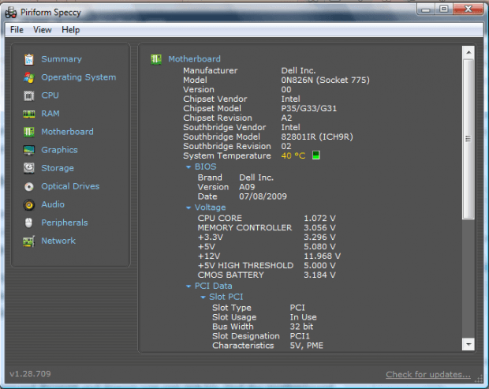
Task: Click the scrollbar up arrow
Action: [x=468, y=52]
